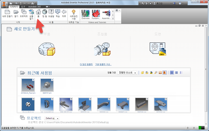Click the help question mark icon
209x131 pixels.
coord(180,3)
